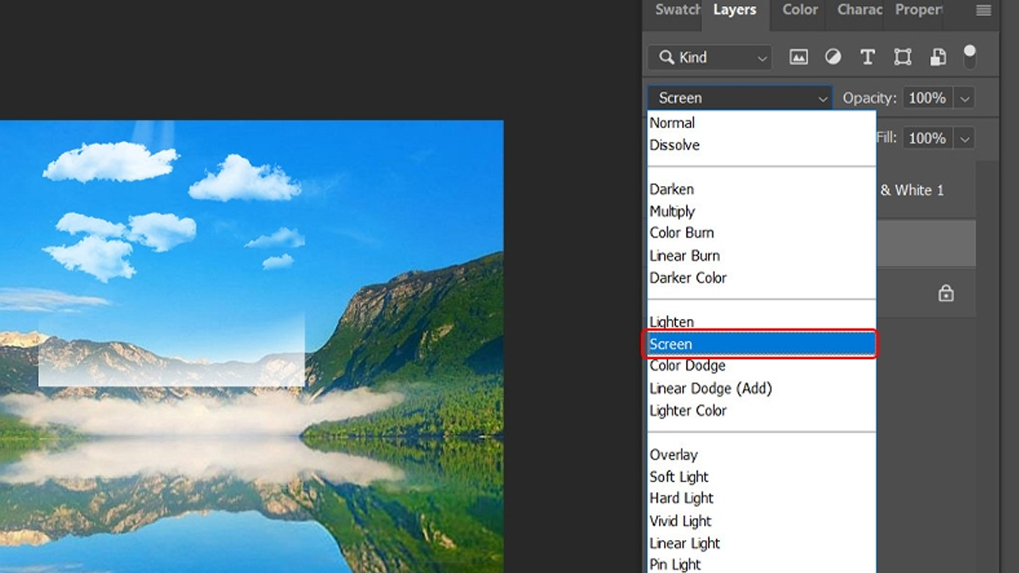Switch to the Color tab

point(800,10)
